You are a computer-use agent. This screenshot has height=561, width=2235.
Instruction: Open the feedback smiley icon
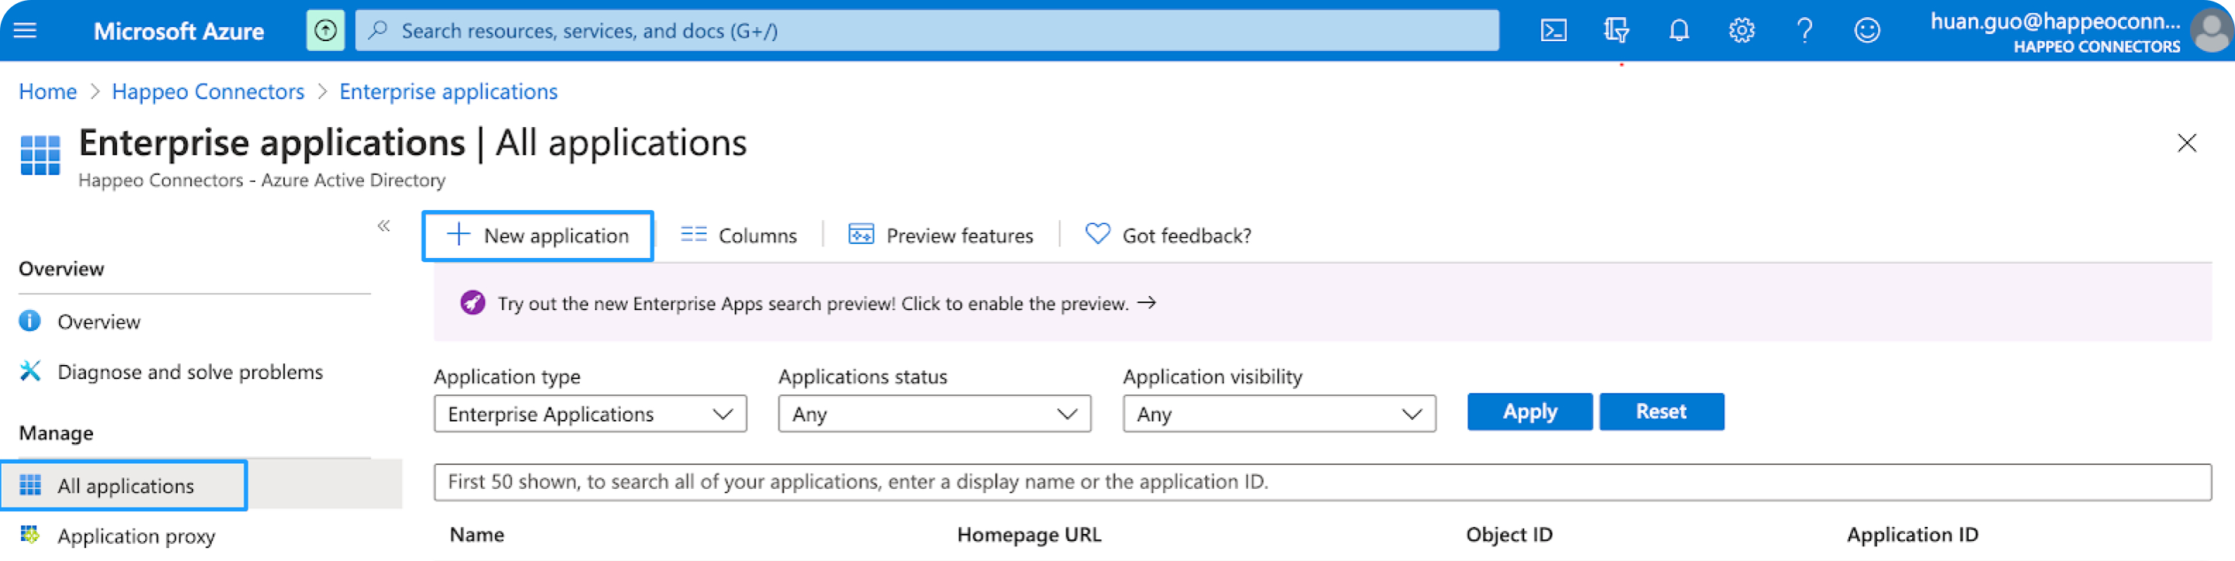coord(1867,30)
